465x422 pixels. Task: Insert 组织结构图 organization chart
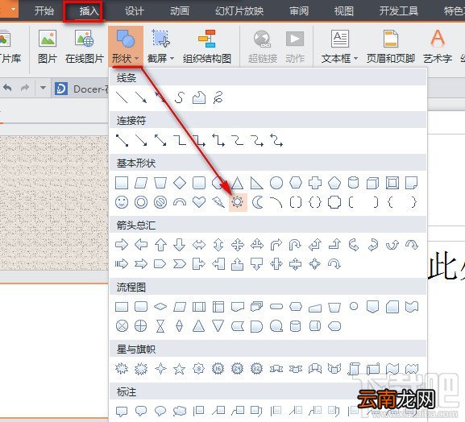(x=207, y=47)
